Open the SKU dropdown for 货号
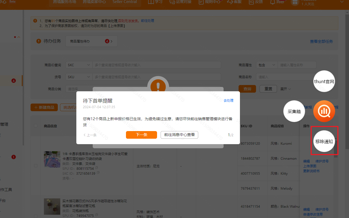349x218 pixels. coord(79,77)
